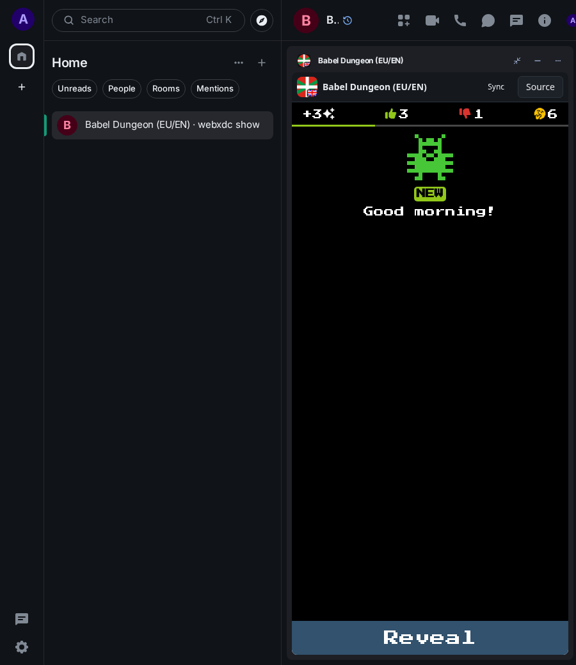
Task: Click the 'Good morning!' phrase text
Action: pos(429,211)
